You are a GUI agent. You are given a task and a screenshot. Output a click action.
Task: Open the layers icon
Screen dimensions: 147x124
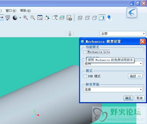point(62,18)
